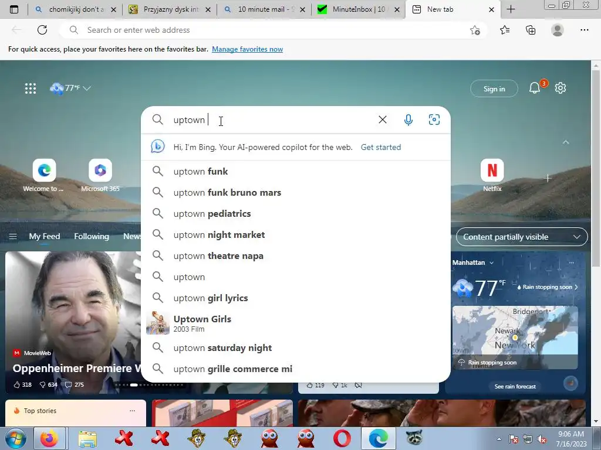This screenshot has height=450, width=601.
Task: Collapse quick links chevron
Action: (566, 142)
